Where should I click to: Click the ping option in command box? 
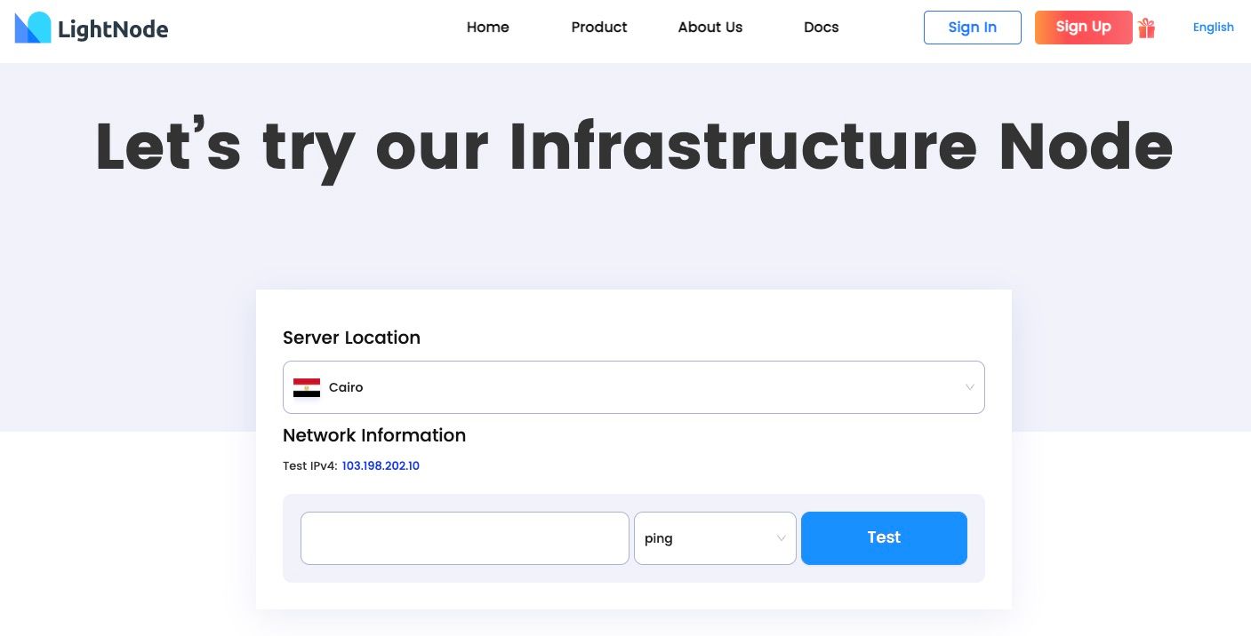(x=659, y=538)
